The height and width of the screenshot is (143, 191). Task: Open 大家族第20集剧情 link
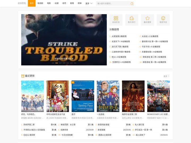coord(119,36)
